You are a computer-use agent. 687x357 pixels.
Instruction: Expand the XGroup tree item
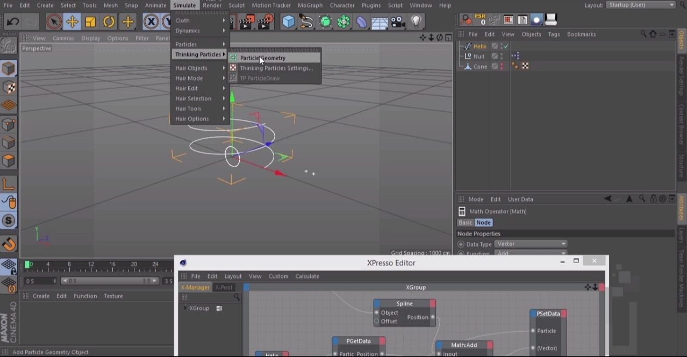186,308
